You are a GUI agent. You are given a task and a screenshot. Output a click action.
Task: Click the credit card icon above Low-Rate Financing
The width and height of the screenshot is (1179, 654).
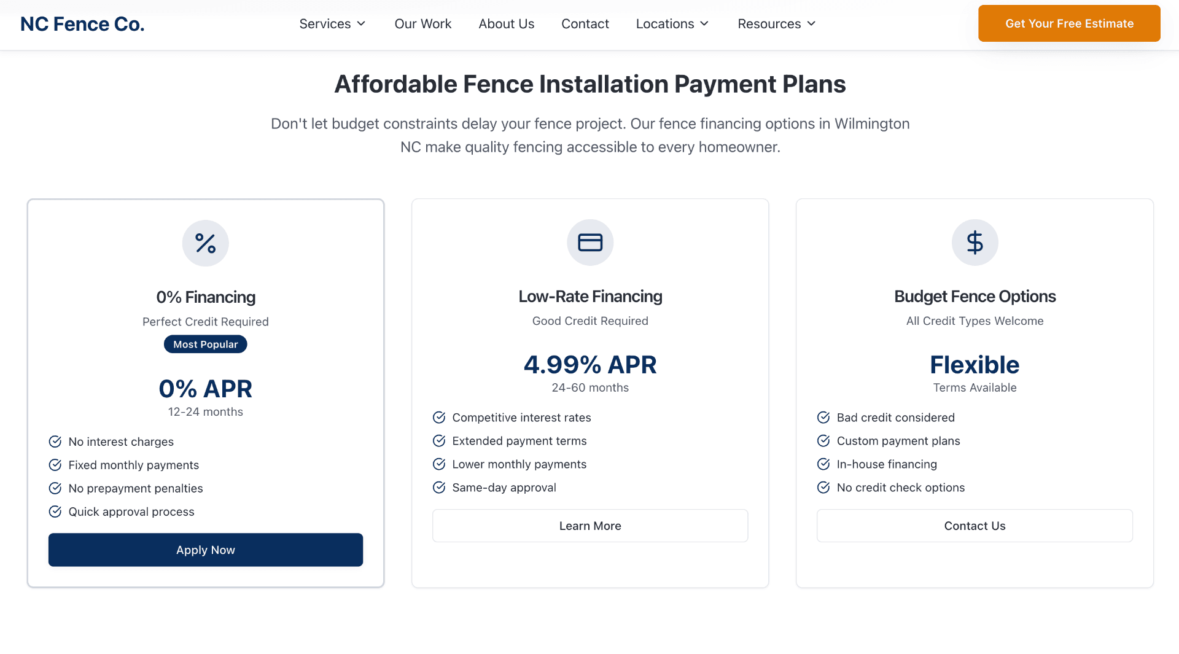[x=589, y=242]
